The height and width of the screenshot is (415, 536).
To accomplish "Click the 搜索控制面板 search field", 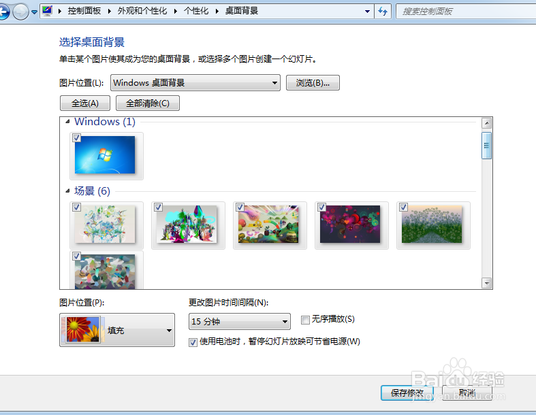I will [x=466, y=12].
